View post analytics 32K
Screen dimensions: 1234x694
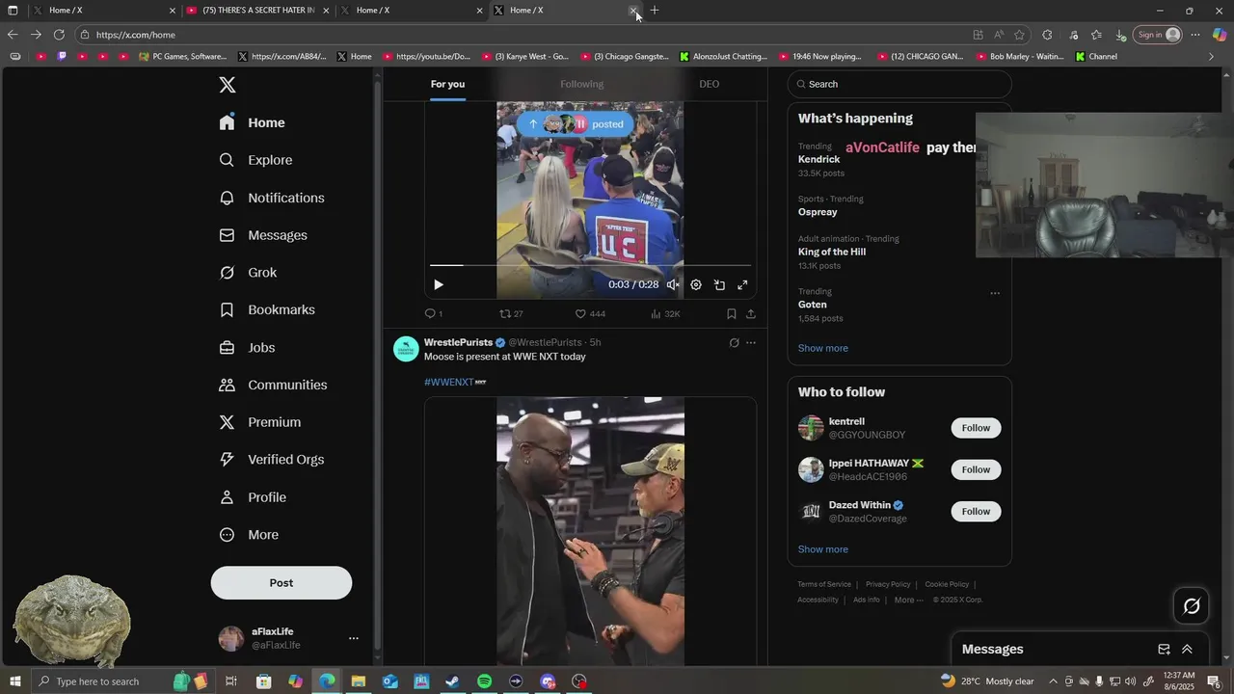(665, 313)
